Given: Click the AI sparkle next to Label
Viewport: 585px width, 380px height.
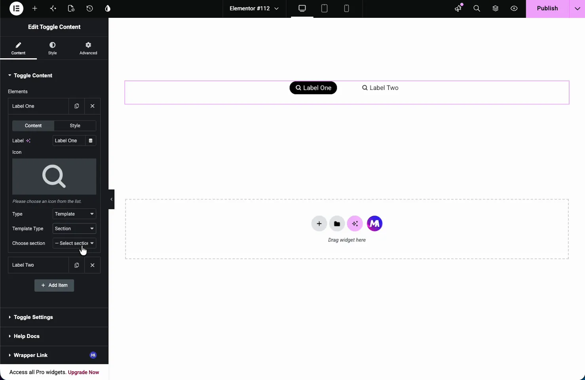Looking at the screenshot, I should point(28,141).
